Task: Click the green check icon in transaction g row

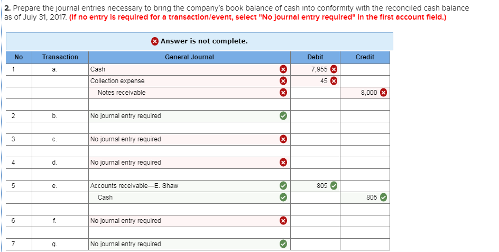Action: pos(283,244)
